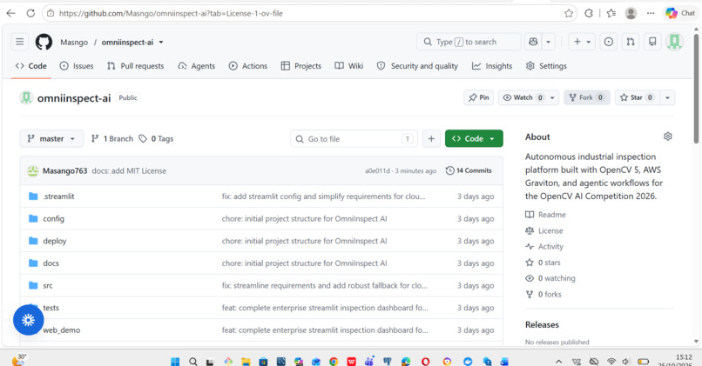Open the Opera icon in taskbar
The width and height of the screenshot is (702, 366).
(425, 362)
